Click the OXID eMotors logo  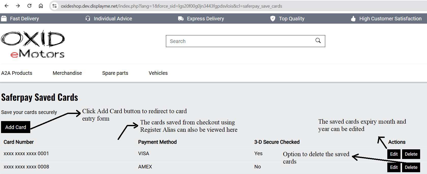point(33,44)
